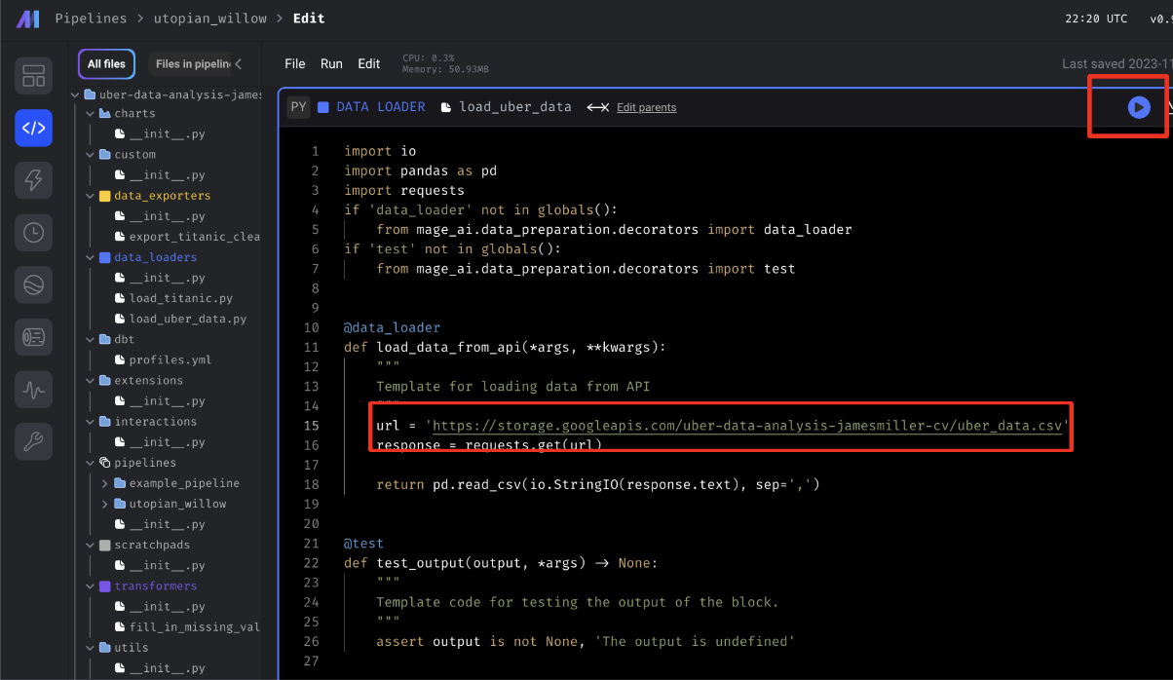Switch to the Files in pipeline tab

coord(192,64)
